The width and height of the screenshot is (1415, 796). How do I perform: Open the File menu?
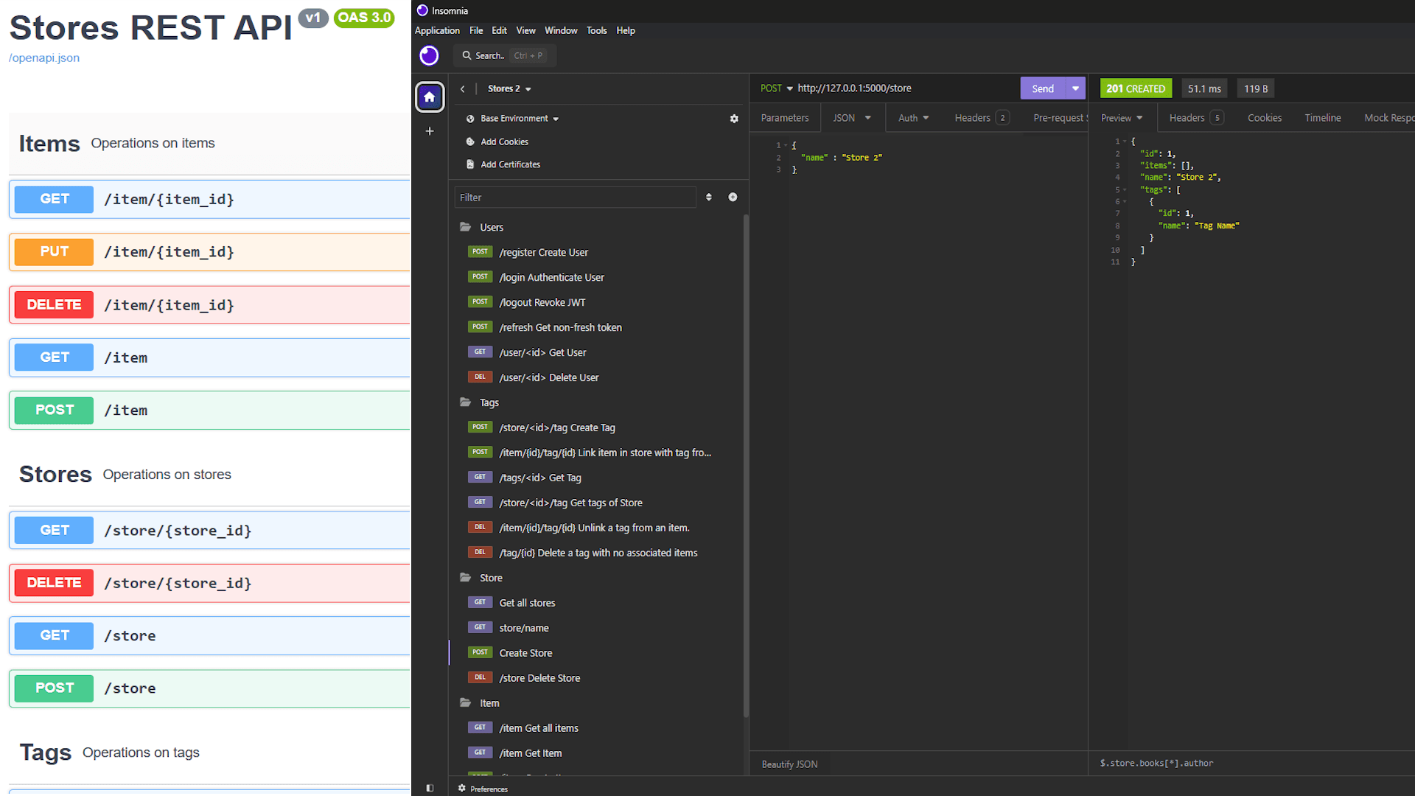click(476, 30)
